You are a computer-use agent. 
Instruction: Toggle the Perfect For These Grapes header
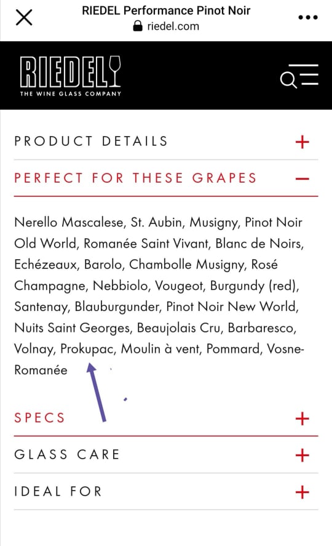click(x=166, y=179)
